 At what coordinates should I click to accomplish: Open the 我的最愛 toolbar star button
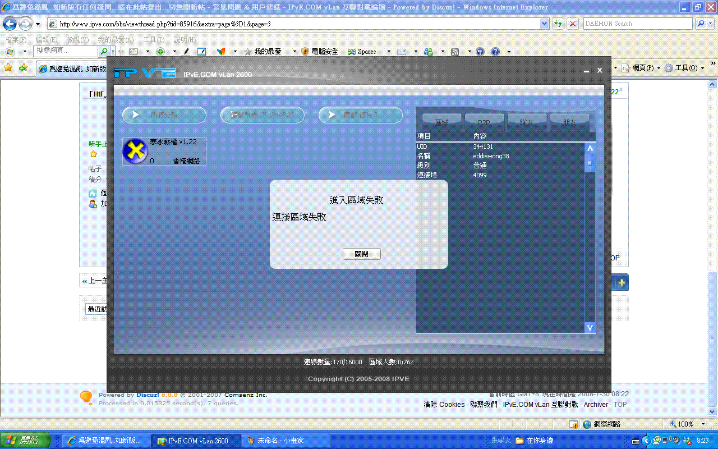(x=263, y=52)
